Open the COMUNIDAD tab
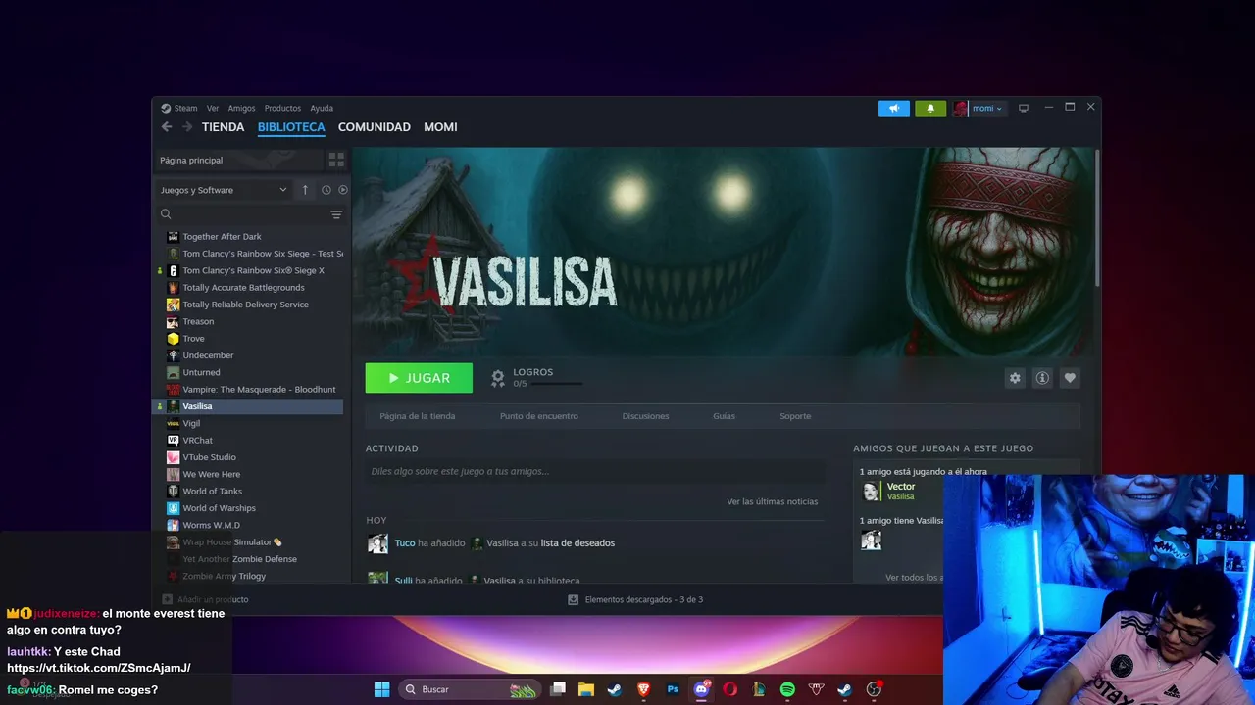1255x705 pixels. [375, 127]
